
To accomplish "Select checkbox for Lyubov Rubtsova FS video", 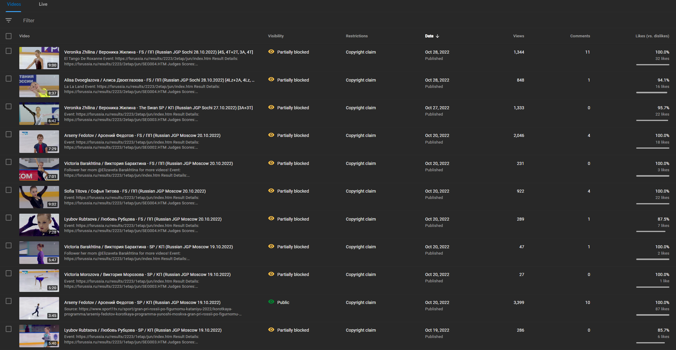I will coord(9,218).
